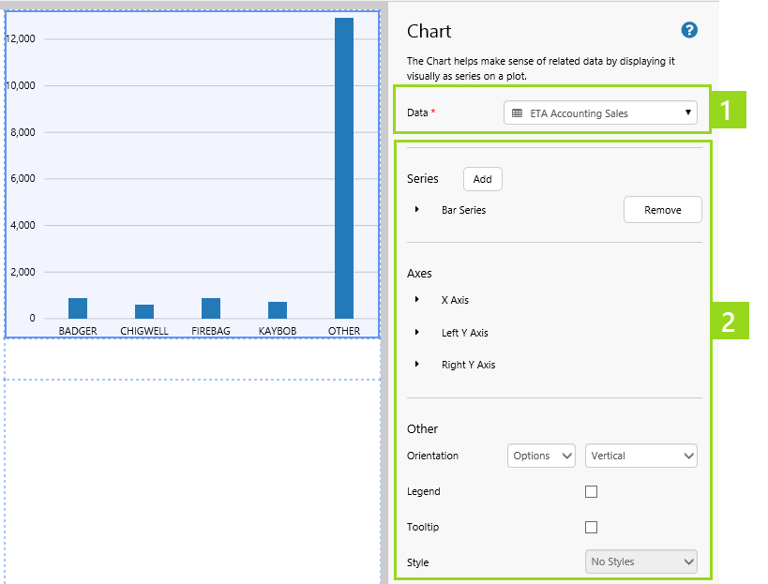
Task: Click the CHIGWELL bar in the chart
Action: (x=144, y=311)
